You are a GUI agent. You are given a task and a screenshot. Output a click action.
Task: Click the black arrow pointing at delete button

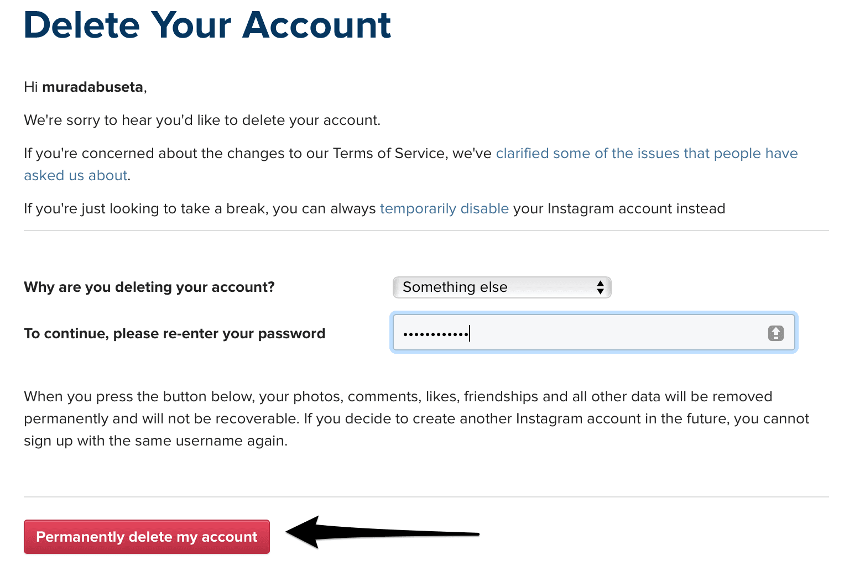coord(382,533)
